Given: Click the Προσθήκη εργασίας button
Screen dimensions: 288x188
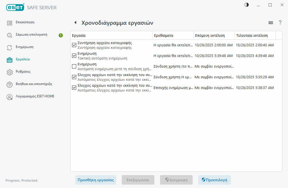Looking at the screenshot, I should pos(96,180).
